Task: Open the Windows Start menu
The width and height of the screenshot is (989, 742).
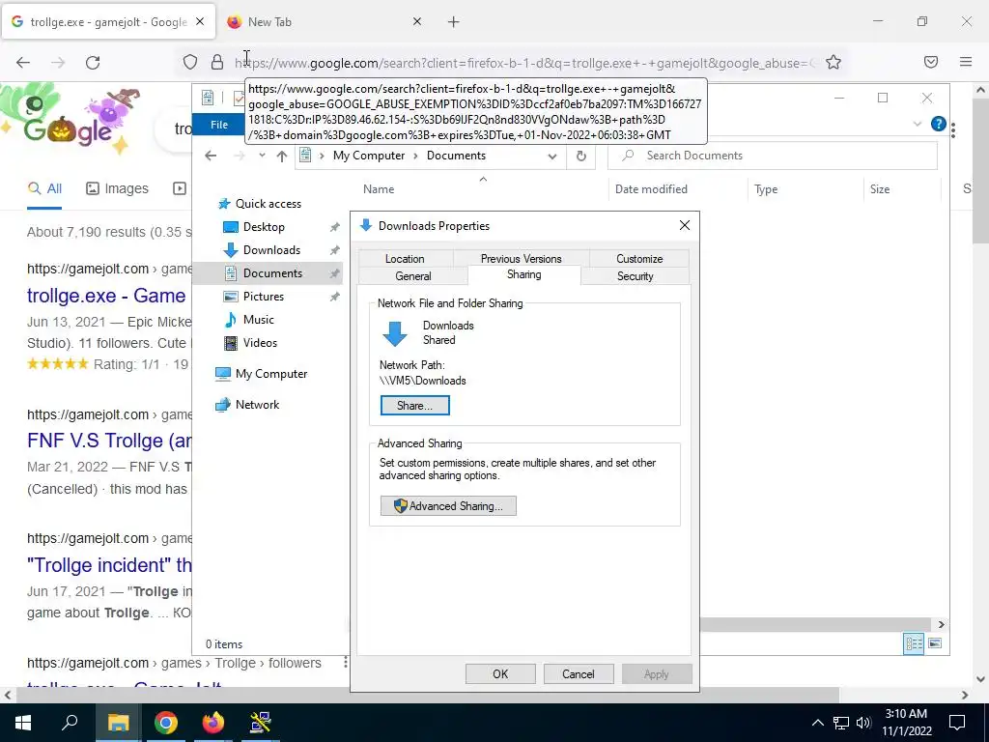Action: (x=23, y=723)
